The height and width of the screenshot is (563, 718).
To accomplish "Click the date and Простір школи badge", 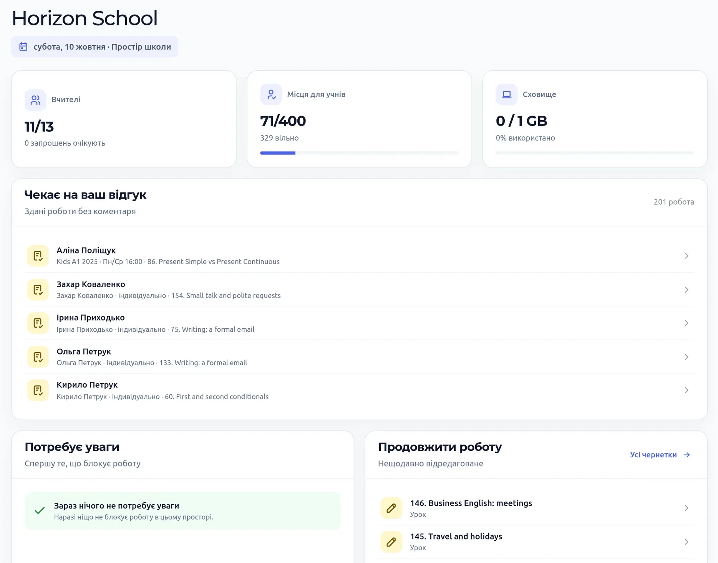I will [95, 46].
